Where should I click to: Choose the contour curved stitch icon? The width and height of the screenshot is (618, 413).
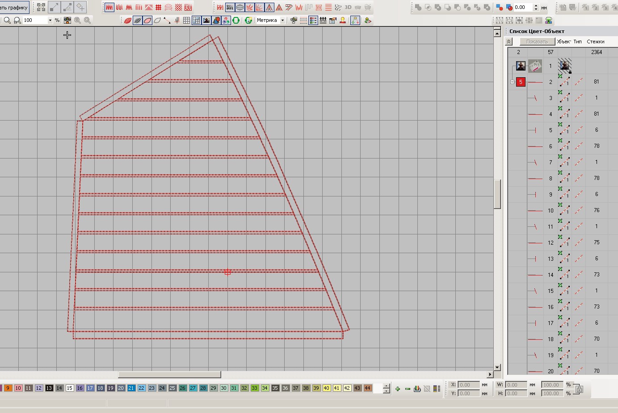(168, 8)
